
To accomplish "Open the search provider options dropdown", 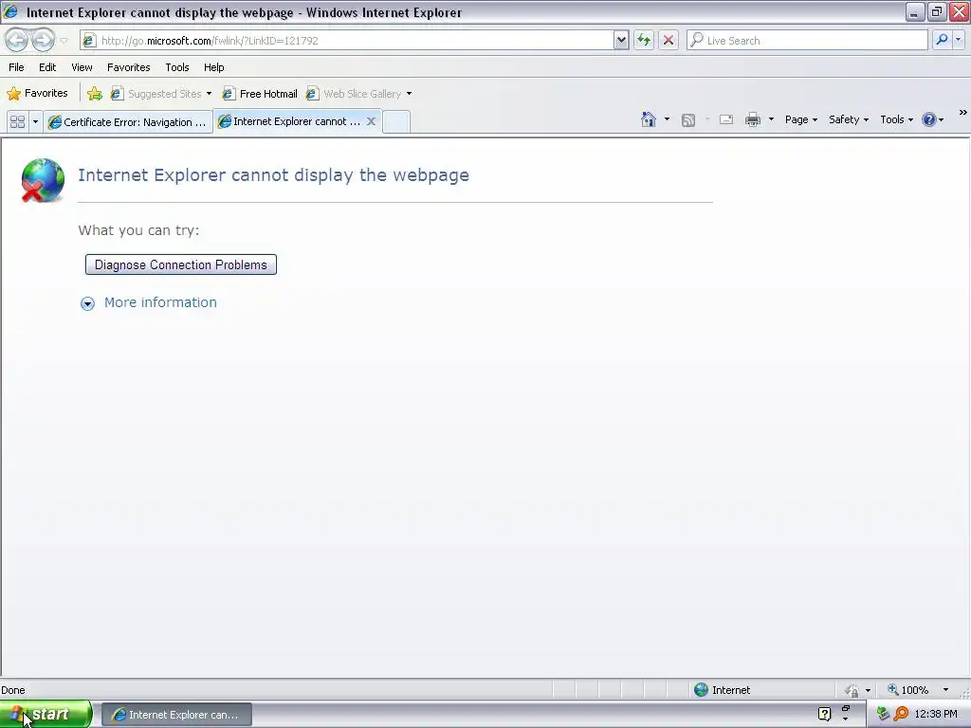I will point(958,40).
